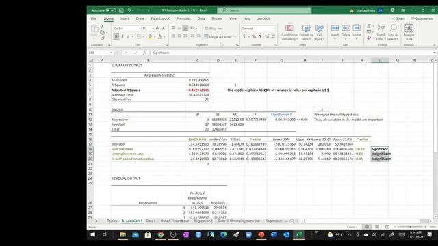Click the ribbon display options icon
The width and height of the screenshot is (438, 246).
(403, 10)
